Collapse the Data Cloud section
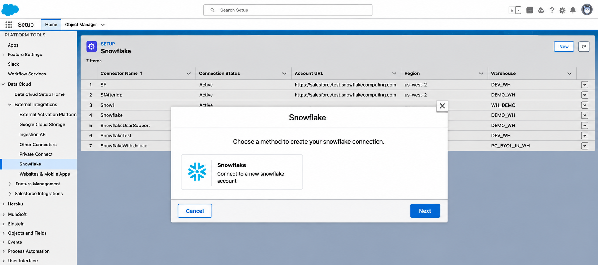Image resolution: width=598 pixels, height=265 pixels. pyautogui.click(x=3, y=84)
